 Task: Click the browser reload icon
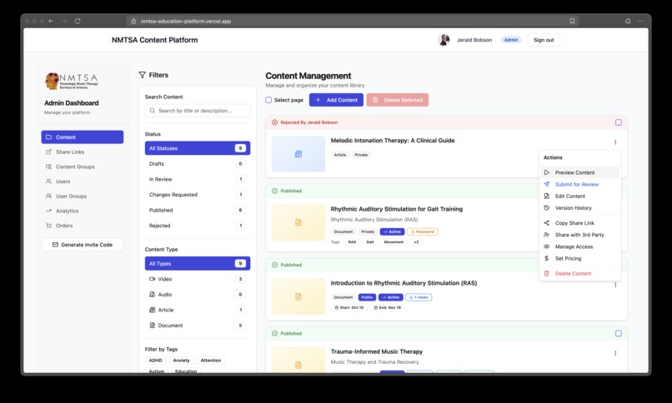(78, 21)
